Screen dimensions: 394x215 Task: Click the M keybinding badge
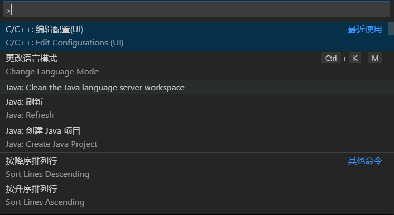[374, 58]
